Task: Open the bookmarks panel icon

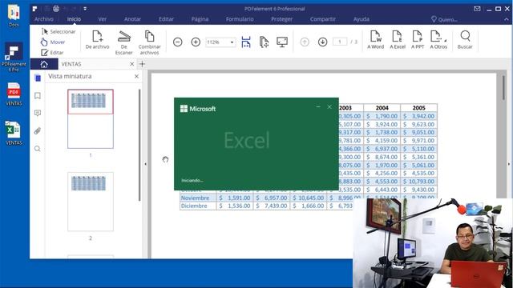Action: pyautogui.click(x=38, y=96)
